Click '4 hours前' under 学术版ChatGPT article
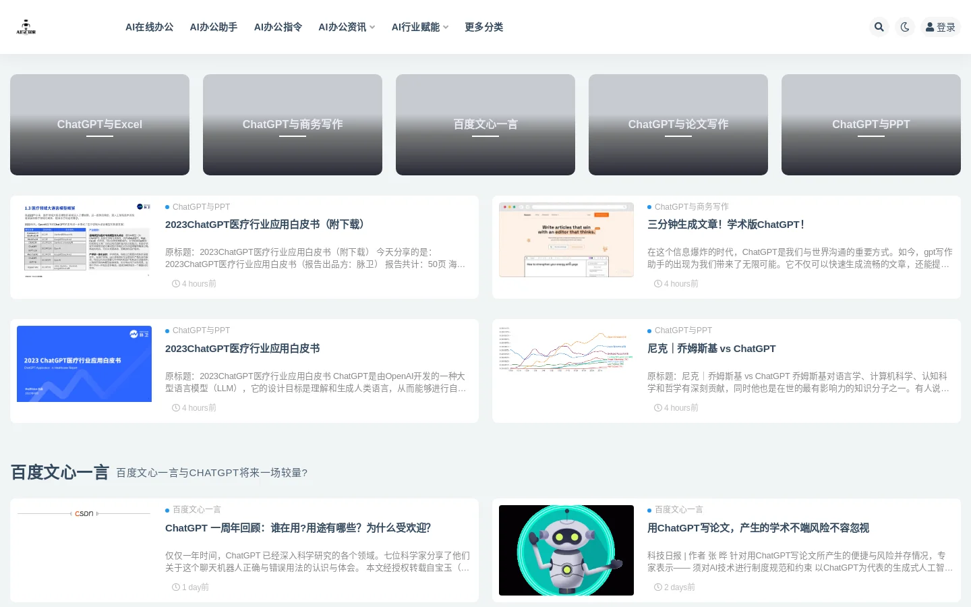 (x=676, y=284)
